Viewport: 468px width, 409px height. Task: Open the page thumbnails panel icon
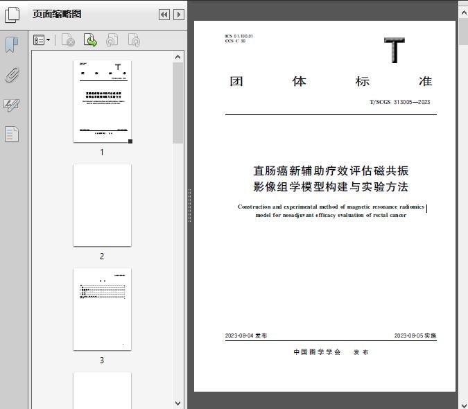coord(12,15)
